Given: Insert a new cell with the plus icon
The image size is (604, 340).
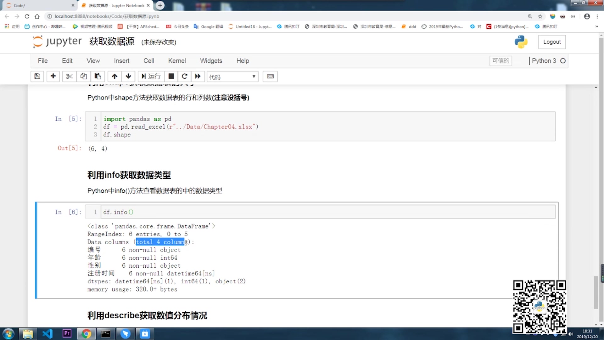Looking at the screenshot, I should click(53, 76).
